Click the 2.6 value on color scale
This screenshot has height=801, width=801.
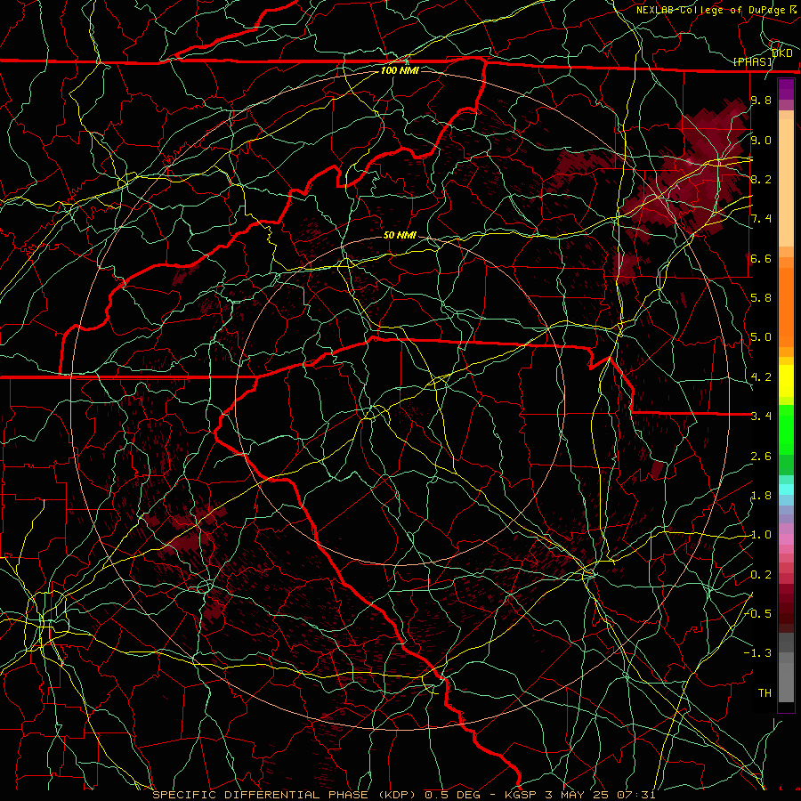(x=761, y=457)
